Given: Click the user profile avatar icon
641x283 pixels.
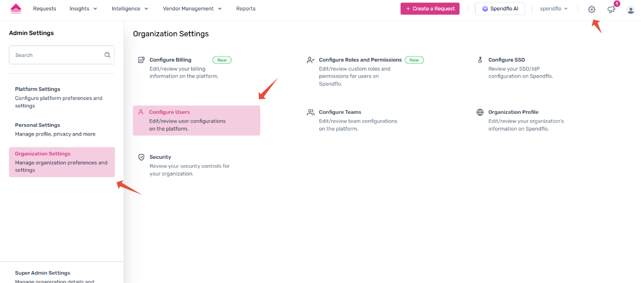Looking at the screenshot, I should [631, 9].
